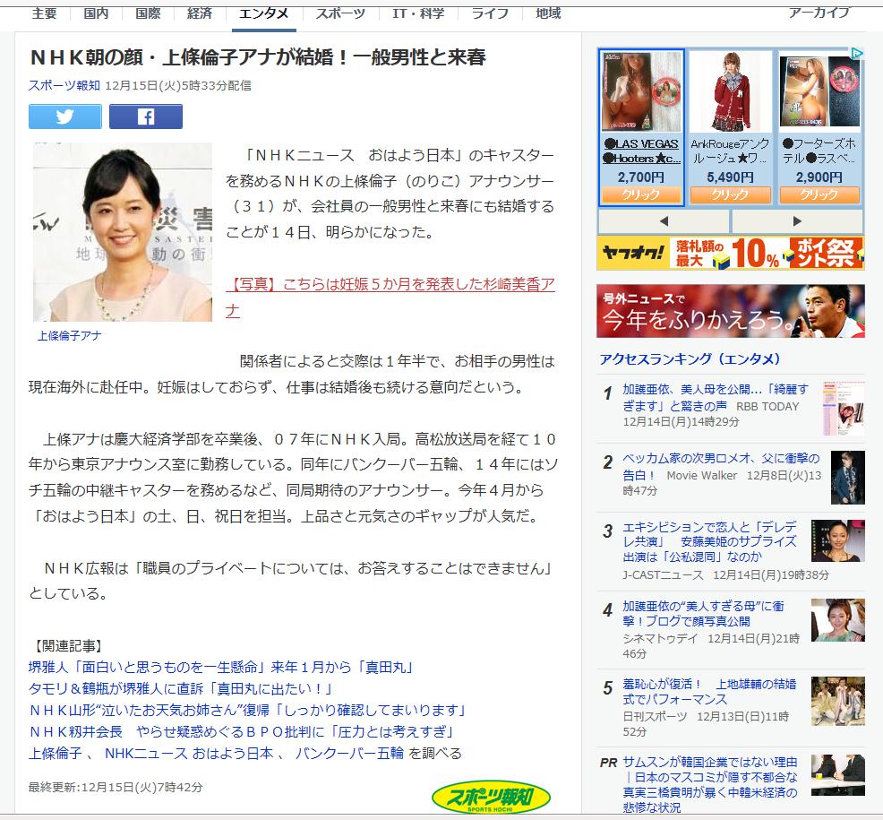Click thumbnail beside ranking 1 article
The width and height of the screenshot is (883, 820).
pos(843,409)
